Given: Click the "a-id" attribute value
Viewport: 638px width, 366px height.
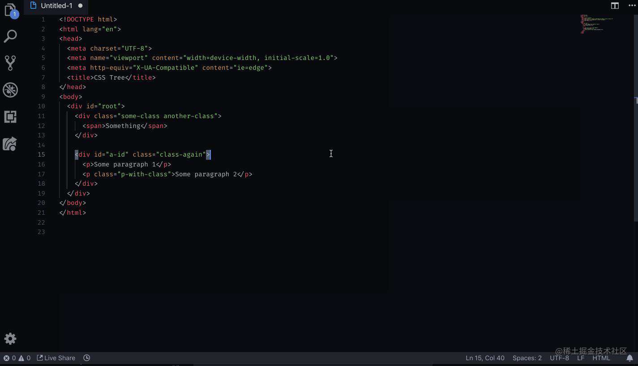Looking at the screenshot, I should [x=117, y=154].
